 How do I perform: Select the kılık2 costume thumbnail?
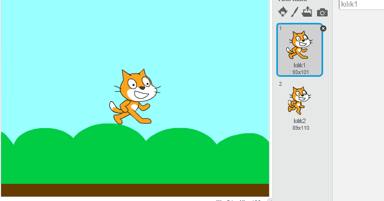coord(300,105)
